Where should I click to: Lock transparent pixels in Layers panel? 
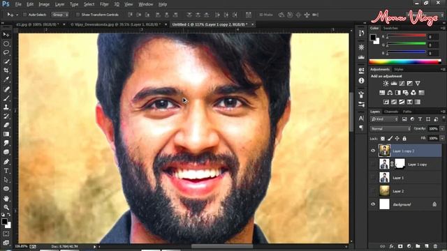(383, 139)
